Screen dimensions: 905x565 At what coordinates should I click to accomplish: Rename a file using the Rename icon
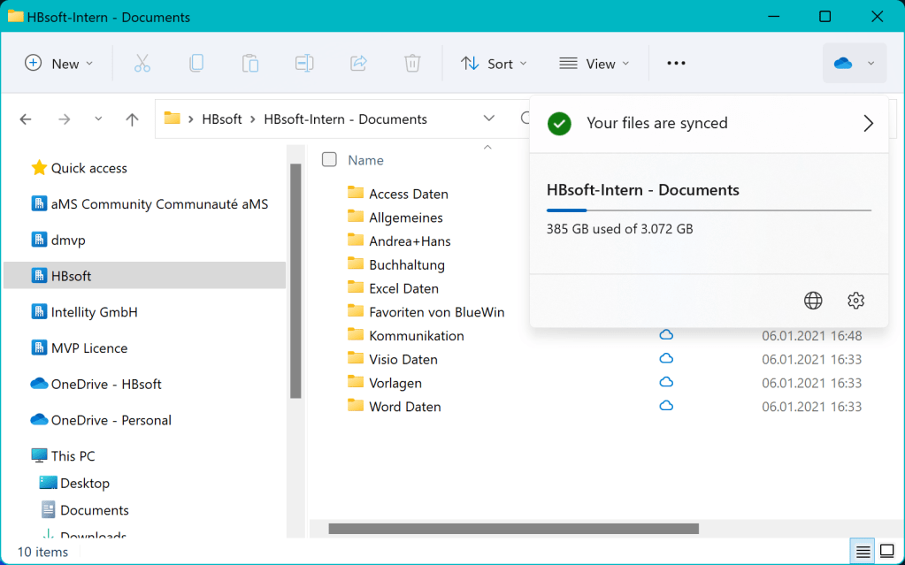[303, 63]
